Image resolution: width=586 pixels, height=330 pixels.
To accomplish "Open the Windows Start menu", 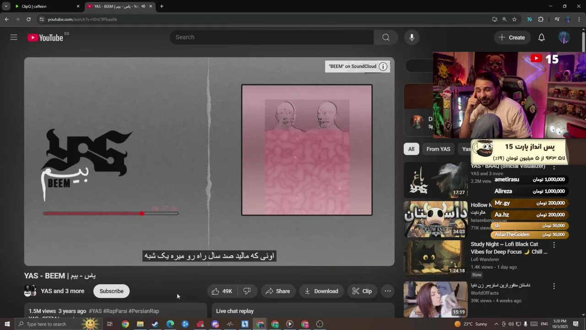I will [x=7, y=324].
